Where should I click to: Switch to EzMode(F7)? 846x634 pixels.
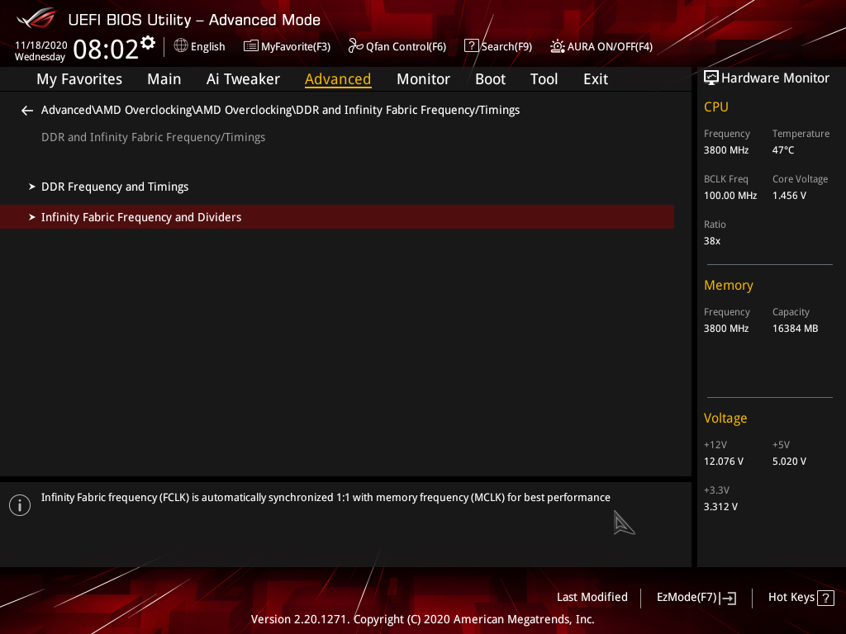(687, 598)
